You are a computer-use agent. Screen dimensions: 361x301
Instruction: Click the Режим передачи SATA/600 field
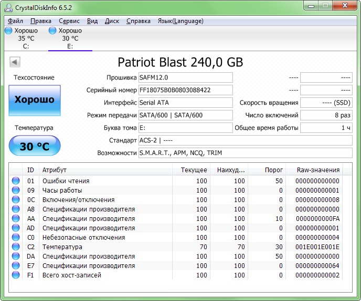186,115
